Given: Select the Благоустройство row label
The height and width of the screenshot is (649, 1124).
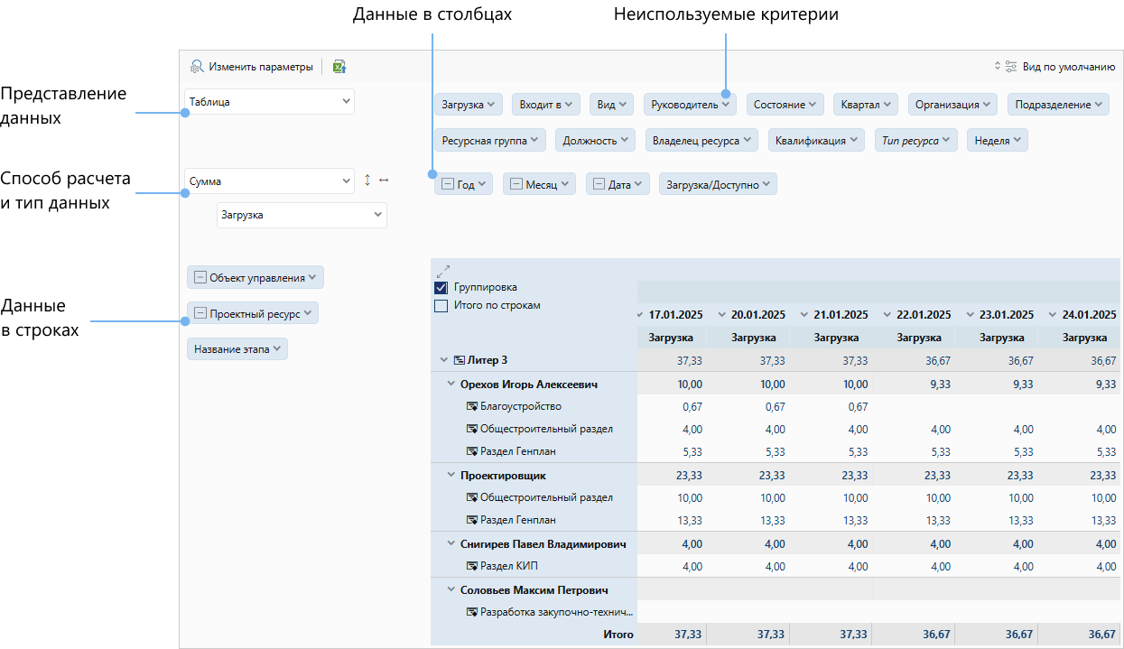Looking at the screenshot, I should tap(521, 406).
